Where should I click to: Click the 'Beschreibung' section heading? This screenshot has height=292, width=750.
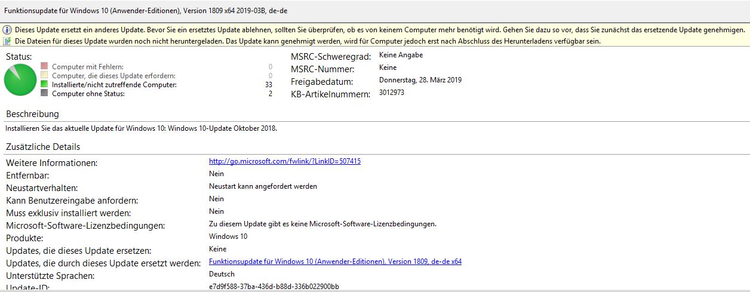click(32, 114)
